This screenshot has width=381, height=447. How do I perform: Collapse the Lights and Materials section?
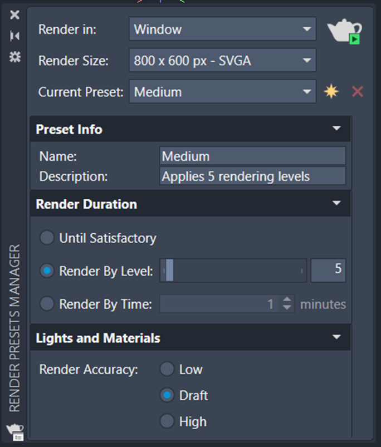pos(336,337)
